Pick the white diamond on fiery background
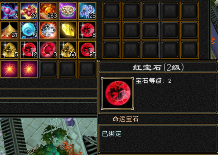 coord(48,30)
